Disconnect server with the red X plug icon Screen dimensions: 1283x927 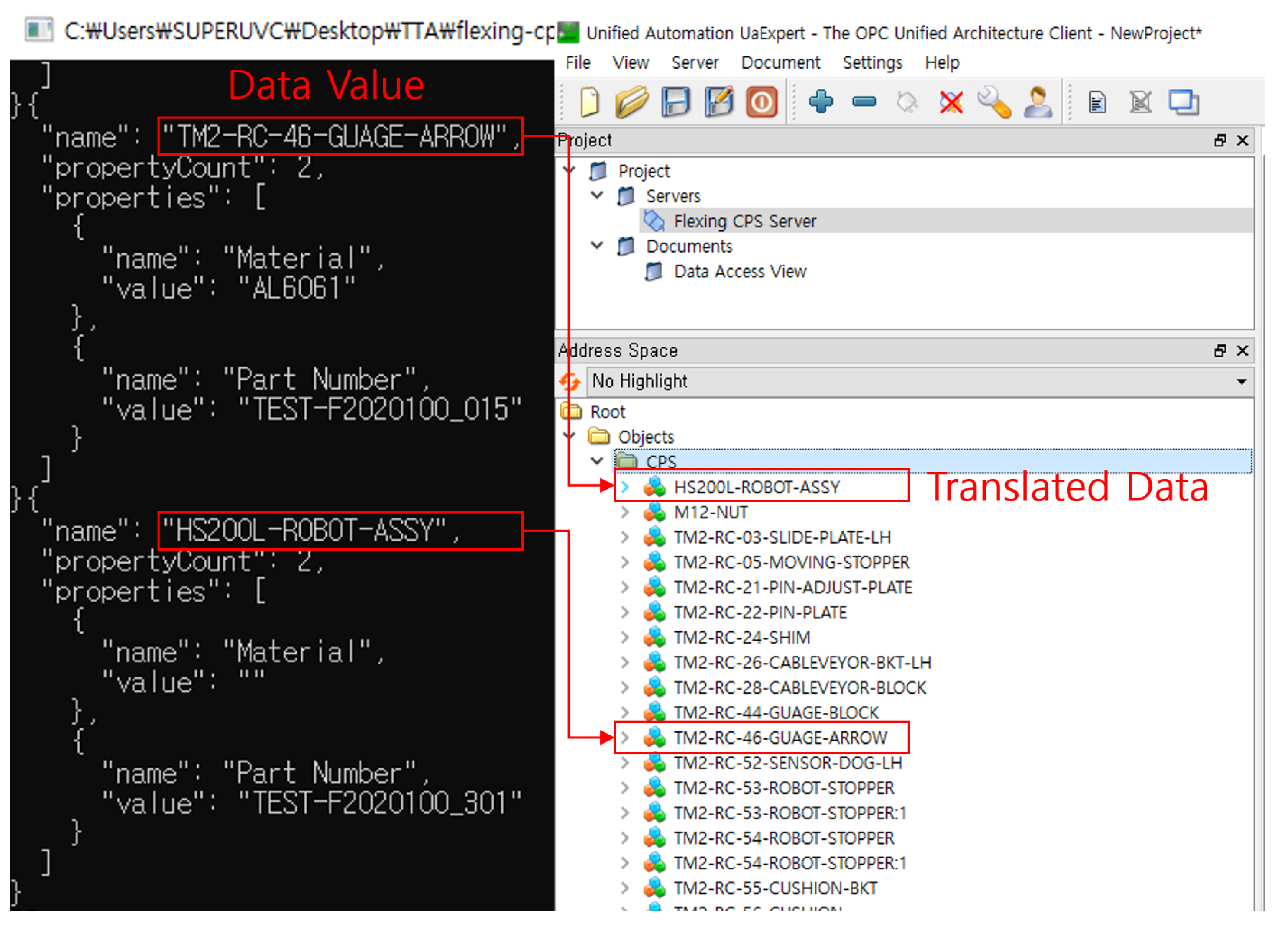950,102
